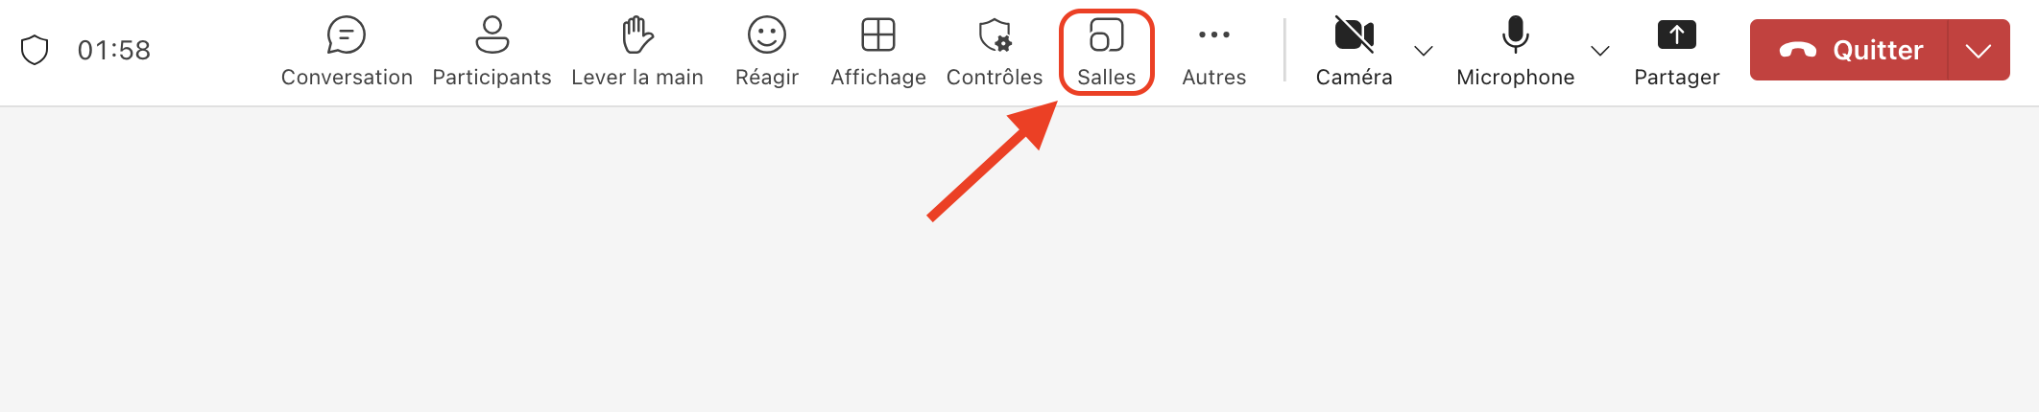
Task: Open the Contrôles shield-gear icon
Action: [x=995, y=35]
